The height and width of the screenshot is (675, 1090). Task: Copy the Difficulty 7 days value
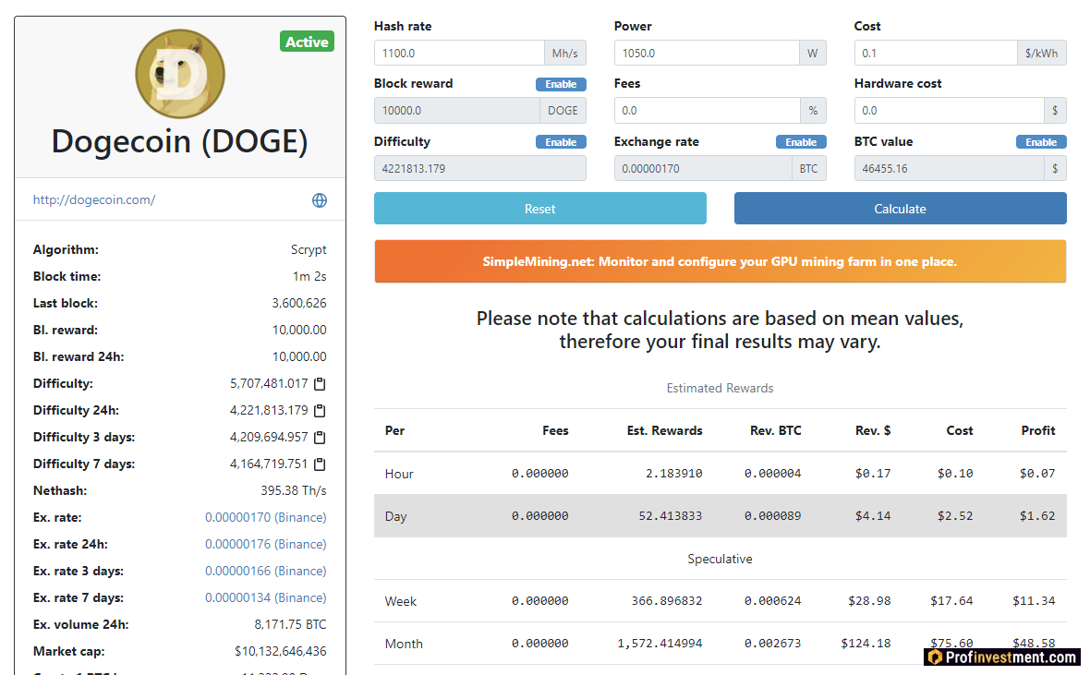(x=320, y=464)
